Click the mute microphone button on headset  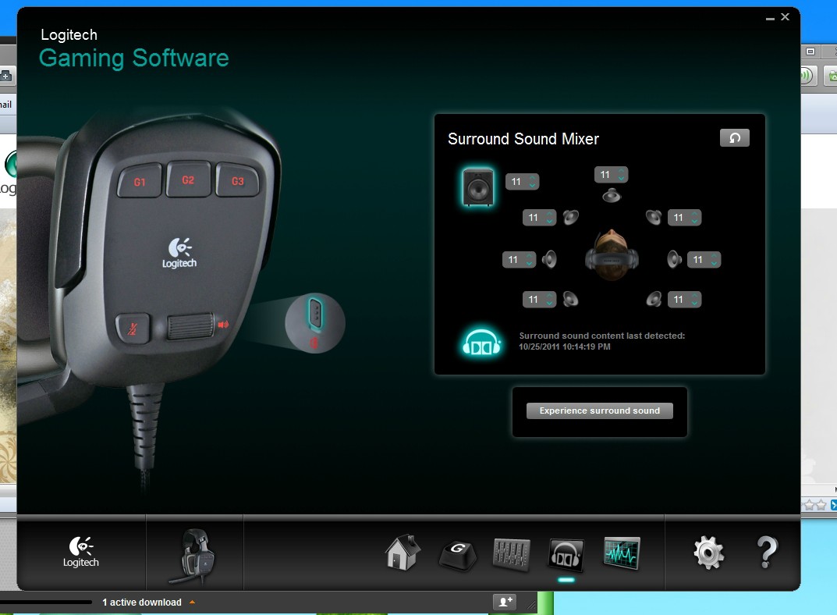pos(133,329)
